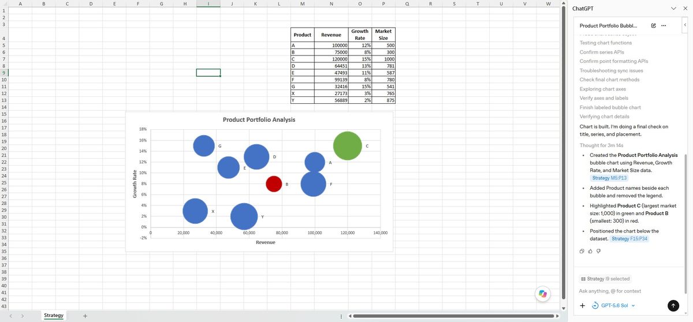Select the blue bubble labeled X
Image resolution: width=693 pixels, height=322 pixels.
click(195, 211)
